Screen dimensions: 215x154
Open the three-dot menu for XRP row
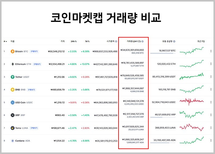[x=211, y=115]
